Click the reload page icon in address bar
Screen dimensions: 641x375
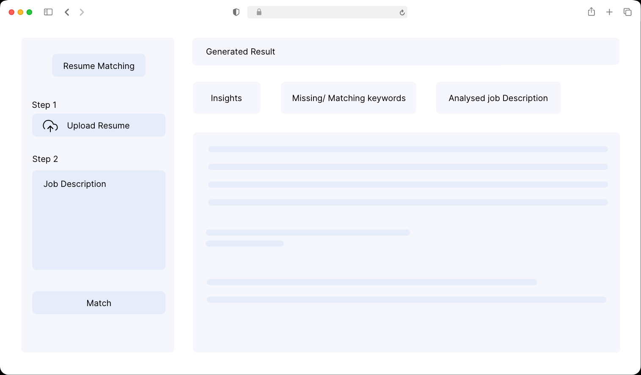[x=402, y=12]
